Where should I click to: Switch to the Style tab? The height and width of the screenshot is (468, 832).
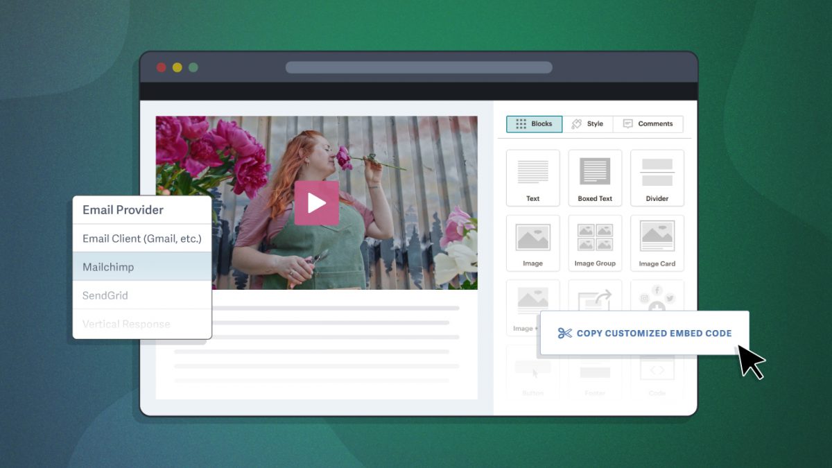(x=589, y=123)
